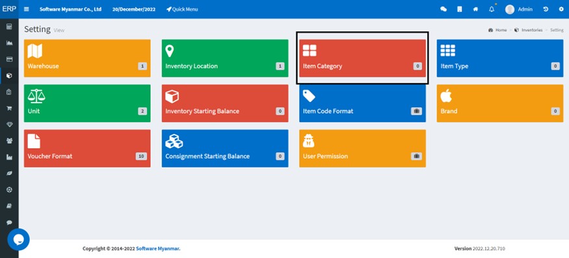Open the Item Code Format tile
Viewport: 569px width, 258px height.
point(362,103)
